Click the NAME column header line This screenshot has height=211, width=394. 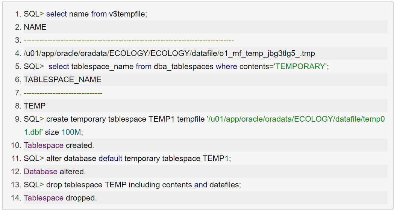tap(35, 27)
